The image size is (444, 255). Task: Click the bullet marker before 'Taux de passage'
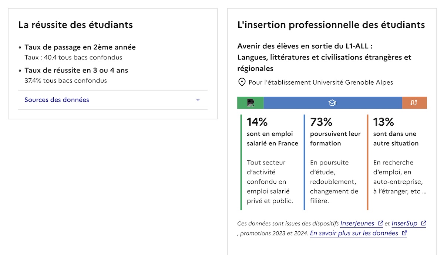(x=20, y=47)
